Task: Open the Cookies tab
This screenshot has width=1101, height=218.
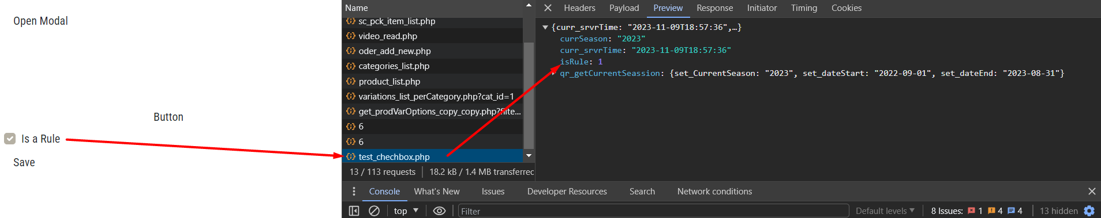Action: 847,8
